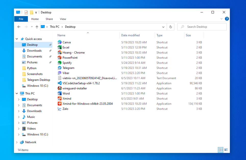Click the Search Desktop input field

(204, 27)
